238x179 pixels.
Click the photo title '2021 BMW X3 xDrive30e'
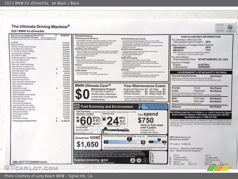point(26,3)
